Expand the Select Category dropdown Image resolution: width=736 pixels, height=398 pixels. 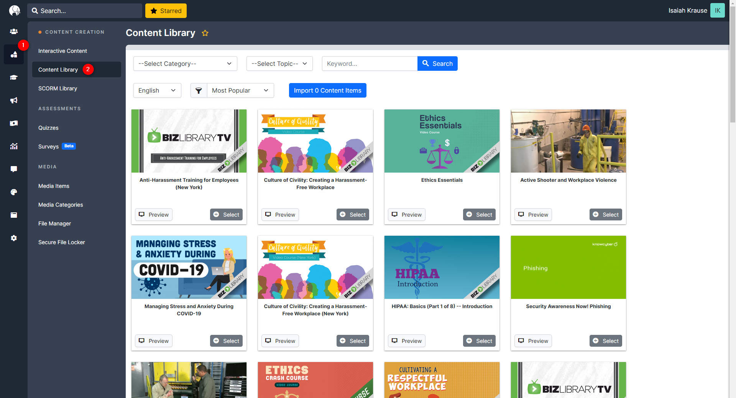click(x=185, y=64)
